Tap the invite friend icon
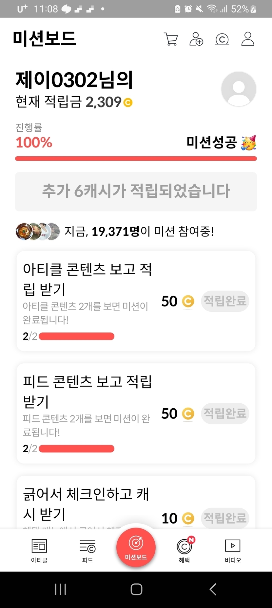Image resolution: width=272 pixels, height=608 pixels. (x=196, y=39)
